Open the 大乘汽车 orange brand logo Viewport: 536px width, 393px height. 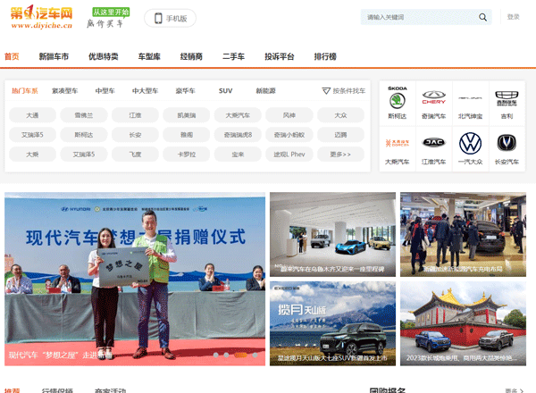(x=398, y=143)
